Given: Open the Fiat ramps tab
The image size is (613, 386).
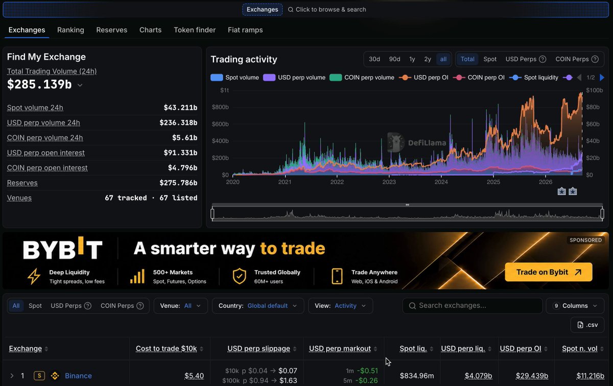Looking at the screenshot, I should [245, 30].
